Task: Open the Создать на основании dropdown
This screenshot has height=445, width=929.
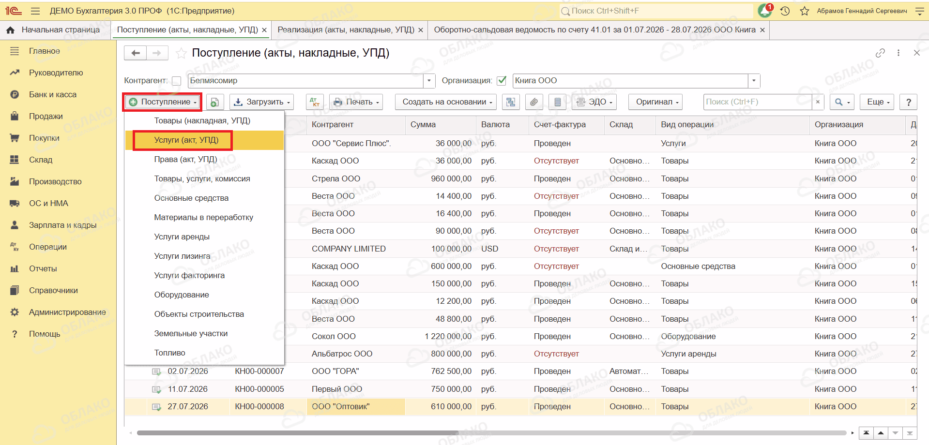Action: coord(446,102)
